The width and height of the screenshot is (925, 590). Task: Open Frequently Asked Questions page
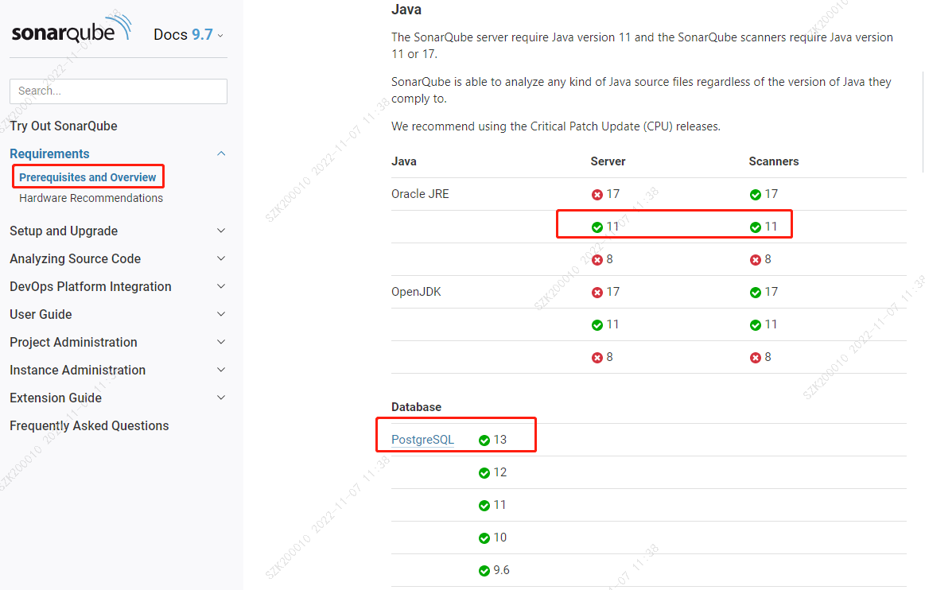click(x=89, y=425)
